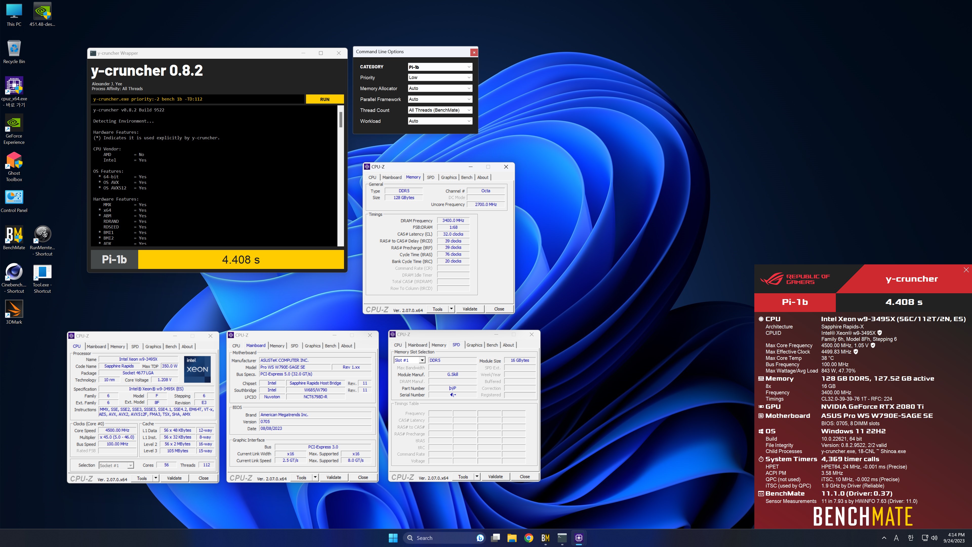Open the CATEGORY dropdown showing Pi-1b
Image resolution: width=972 pixels, height=547 pixels.
440,67
